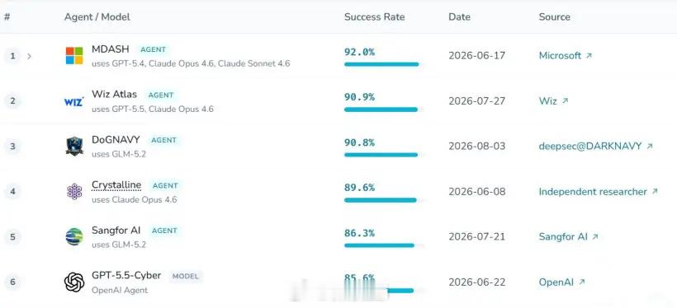Click the Sangfor AI agent name
Image resolution: width=677 pixels, height=308 pixels.
coord(116,231)
